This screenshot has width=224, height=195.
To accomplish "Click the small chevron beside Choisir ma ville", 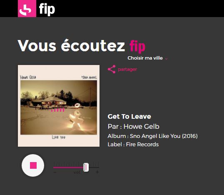I will tap(166, 59).
